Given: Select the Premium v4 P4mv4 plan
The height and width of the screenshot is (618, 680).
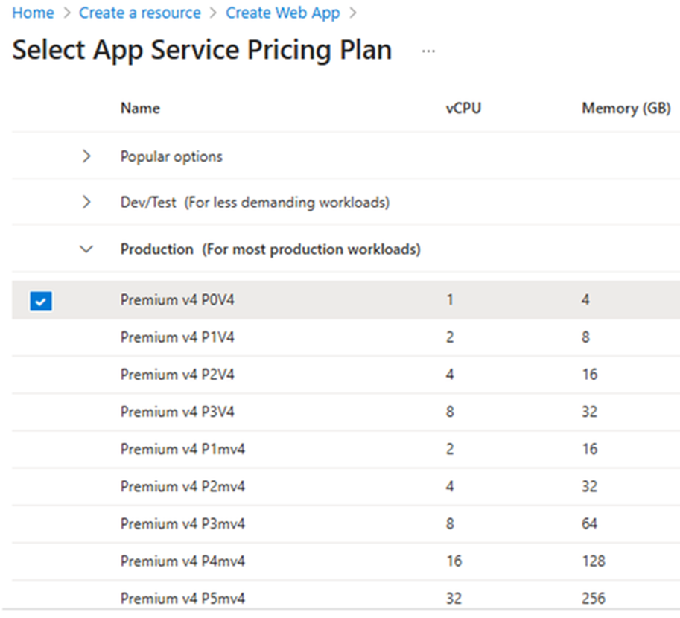Looking at the screenshot, I should 182,561.
